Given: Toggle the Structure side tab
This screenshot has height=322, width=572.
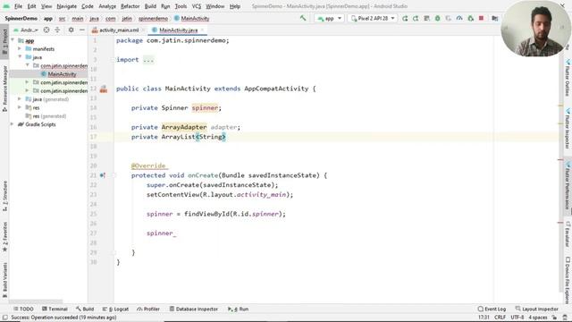Looking at the screenshot, I should pyautogui.click(x=4, y=196).
